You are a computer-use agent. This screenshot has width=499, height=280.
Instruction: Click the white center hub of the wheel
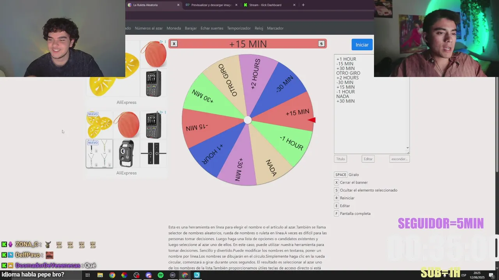(248, 120)
